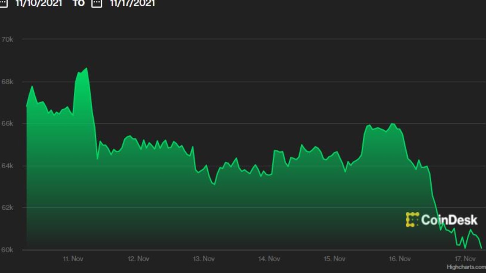The height and width of the screenshot is (273, 486).
Task: Select the 15. Nov date label
Action: (335, 259)
